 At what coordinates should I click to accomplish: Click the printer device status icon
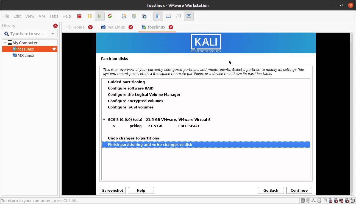[319, 200]
